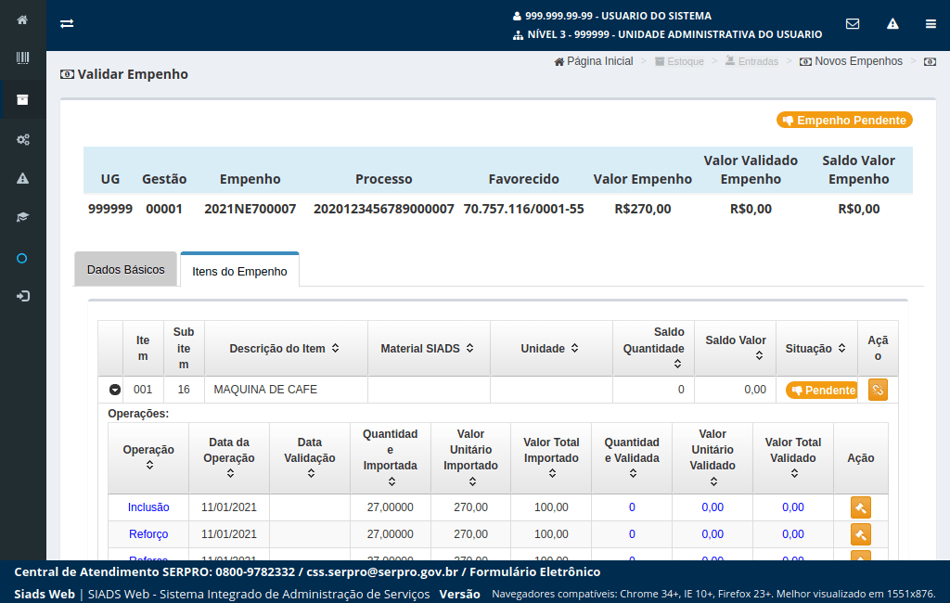The image size is (950, 603).
Task: Click Inclusão row Valor Unitário Validado 0,00
Action: click(712, 507)
